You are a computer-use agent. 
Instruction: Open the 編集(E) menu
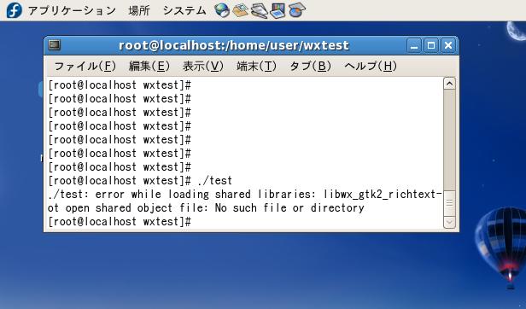(149, 66)
